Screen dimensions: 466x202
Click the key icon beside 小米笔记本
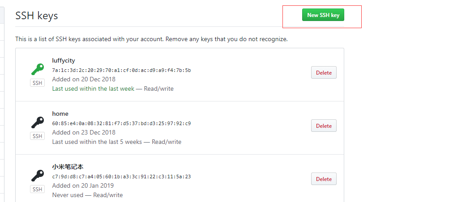pos(38,175)
